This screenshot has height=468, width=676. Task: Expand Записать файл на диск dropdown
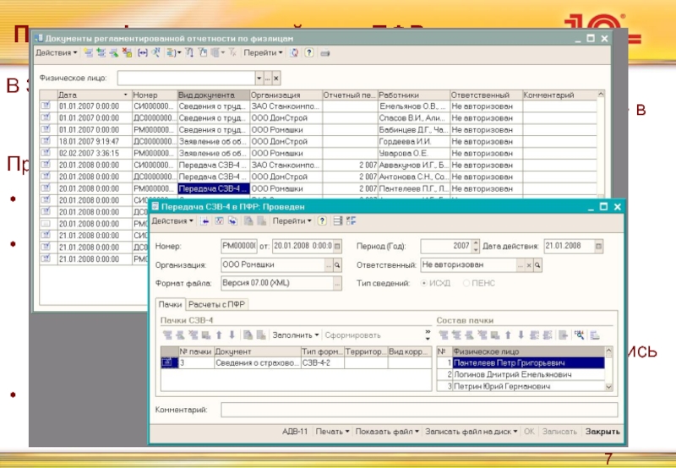[471, 431]
